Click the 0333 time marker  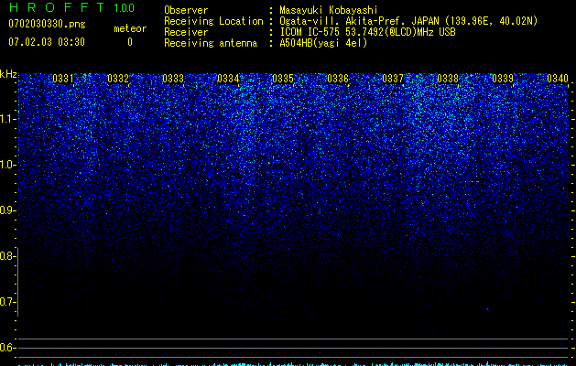173,79
